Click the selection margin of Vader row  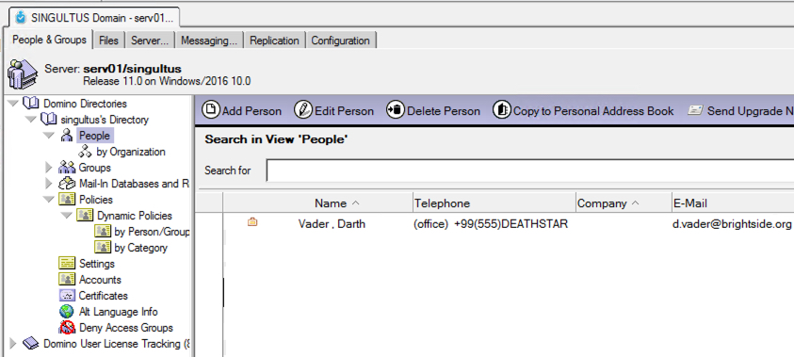(209, 223)
